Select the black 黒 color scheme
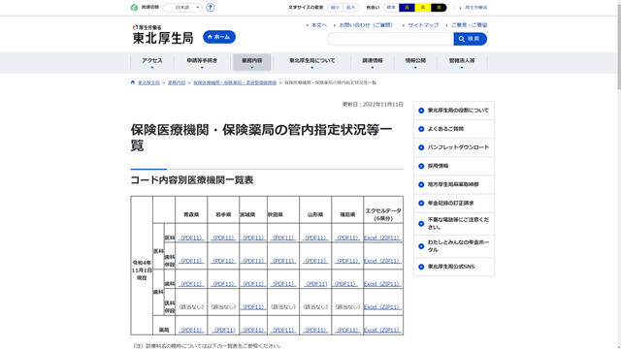This screenshot has height=349, width=621. coord(439,8)
